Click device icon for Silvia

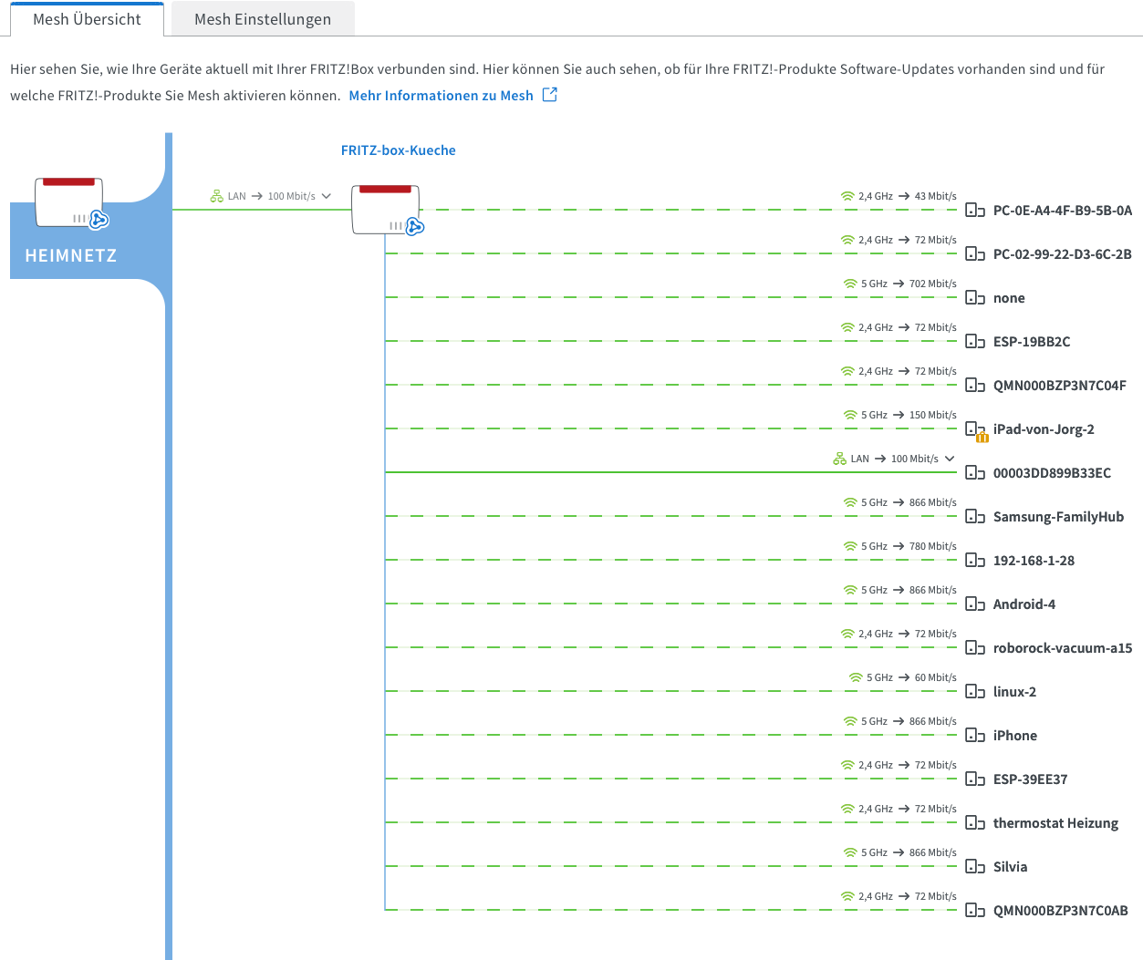coord(975,866)
